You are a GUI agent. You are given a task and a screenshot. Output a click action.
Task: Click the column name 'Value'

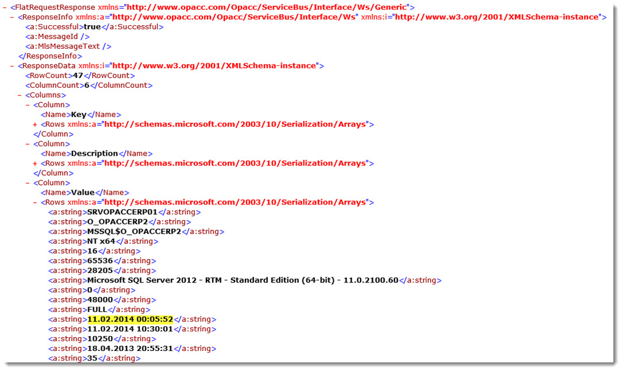83,192
